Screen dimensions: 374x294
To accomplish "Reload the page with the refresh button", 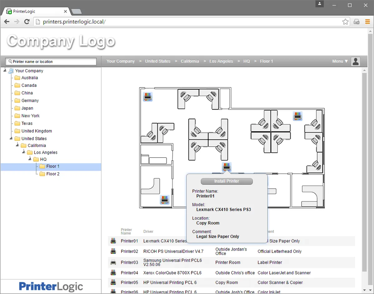I will (27, 22).
